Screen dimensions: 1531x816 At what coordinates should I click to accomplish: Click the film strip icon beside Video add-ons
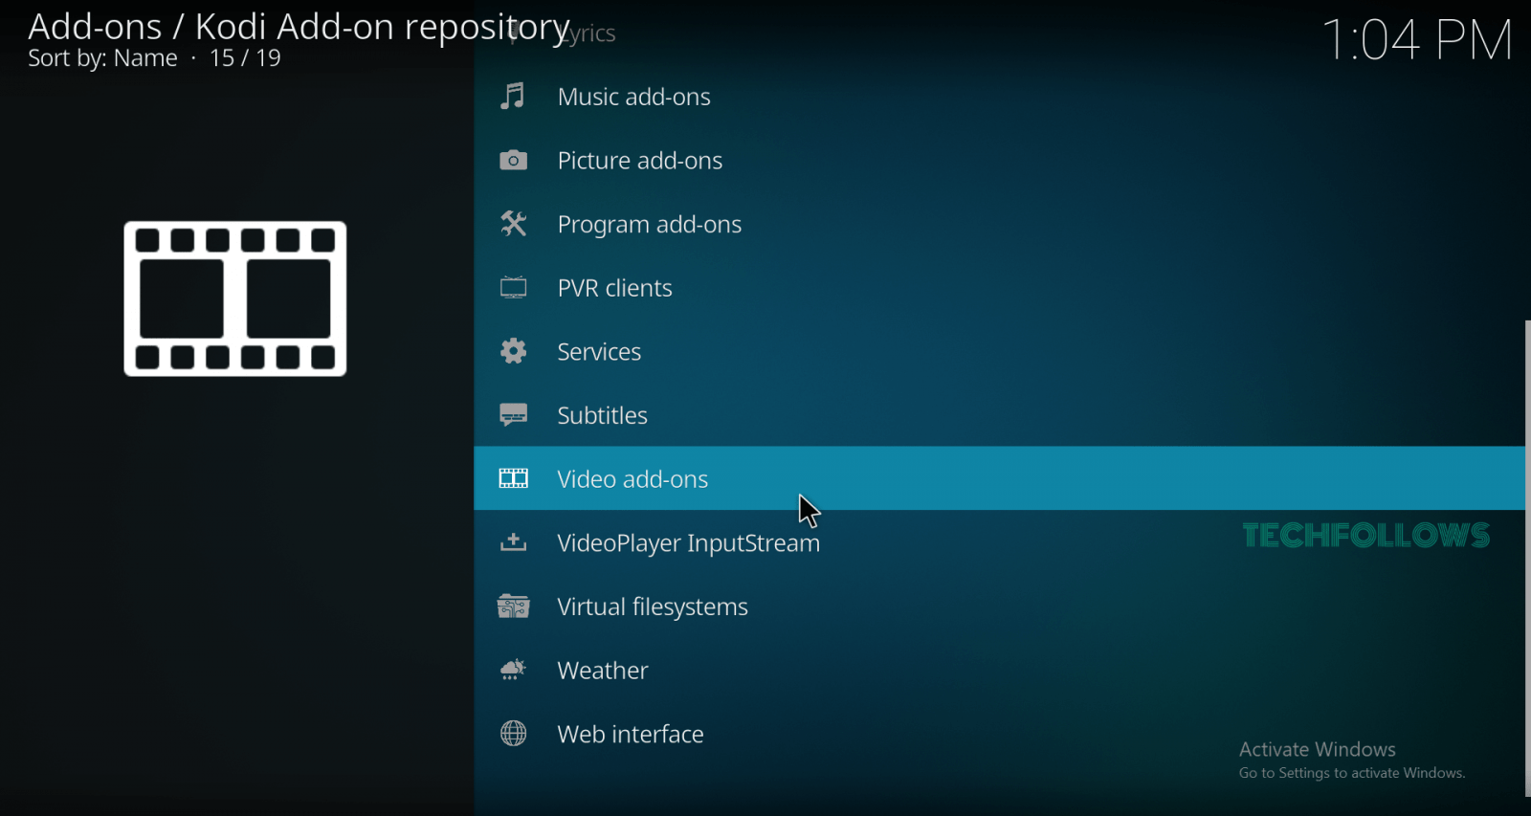pyautogui.click(x=514, y=478)
